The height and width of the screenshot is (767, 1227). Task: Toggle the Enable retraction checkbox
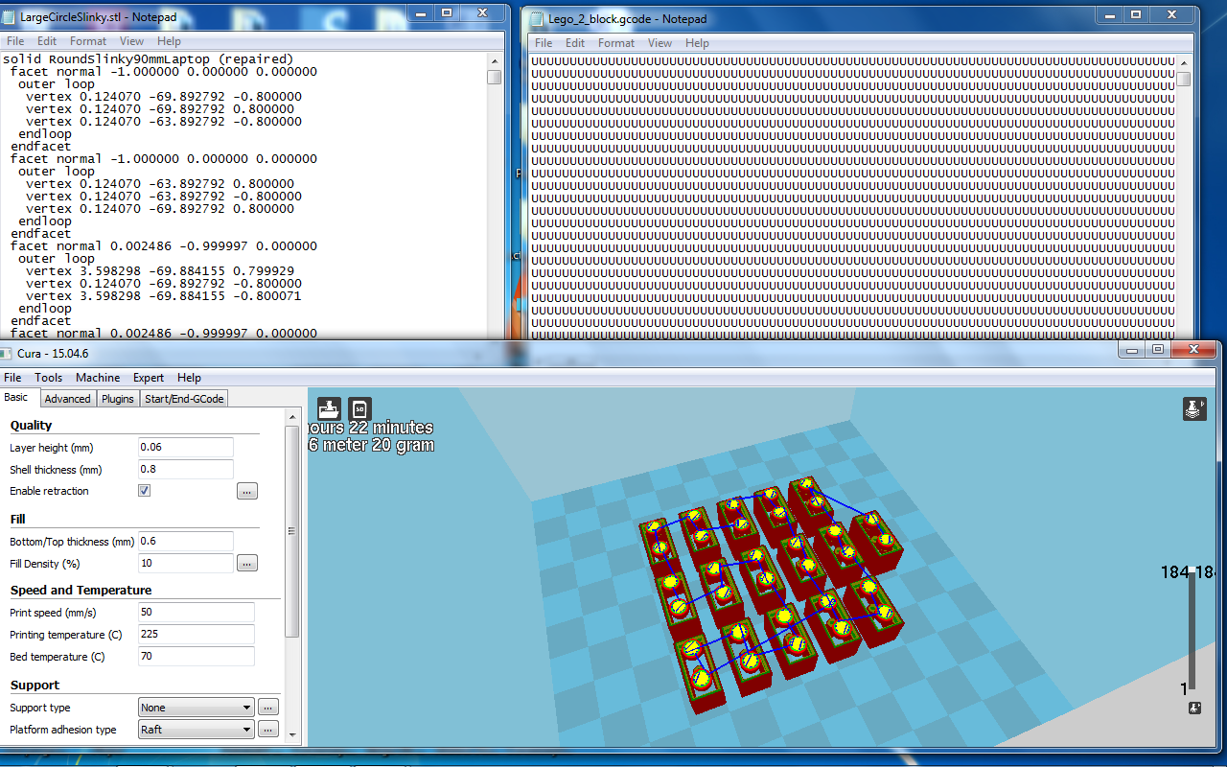click(x=145, y=491)
